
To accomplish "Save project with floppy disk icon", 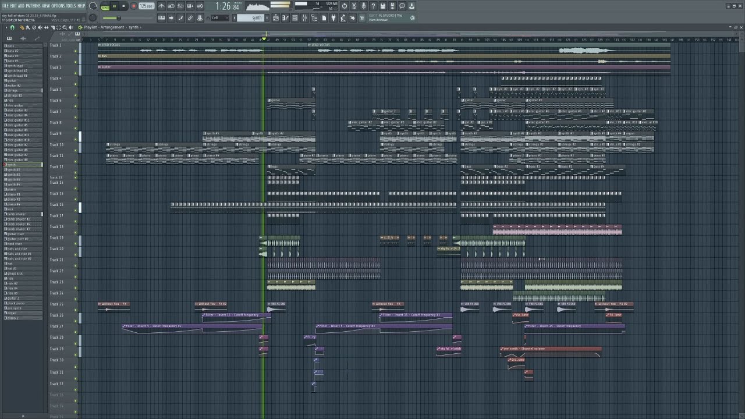I will pos(383,6).
